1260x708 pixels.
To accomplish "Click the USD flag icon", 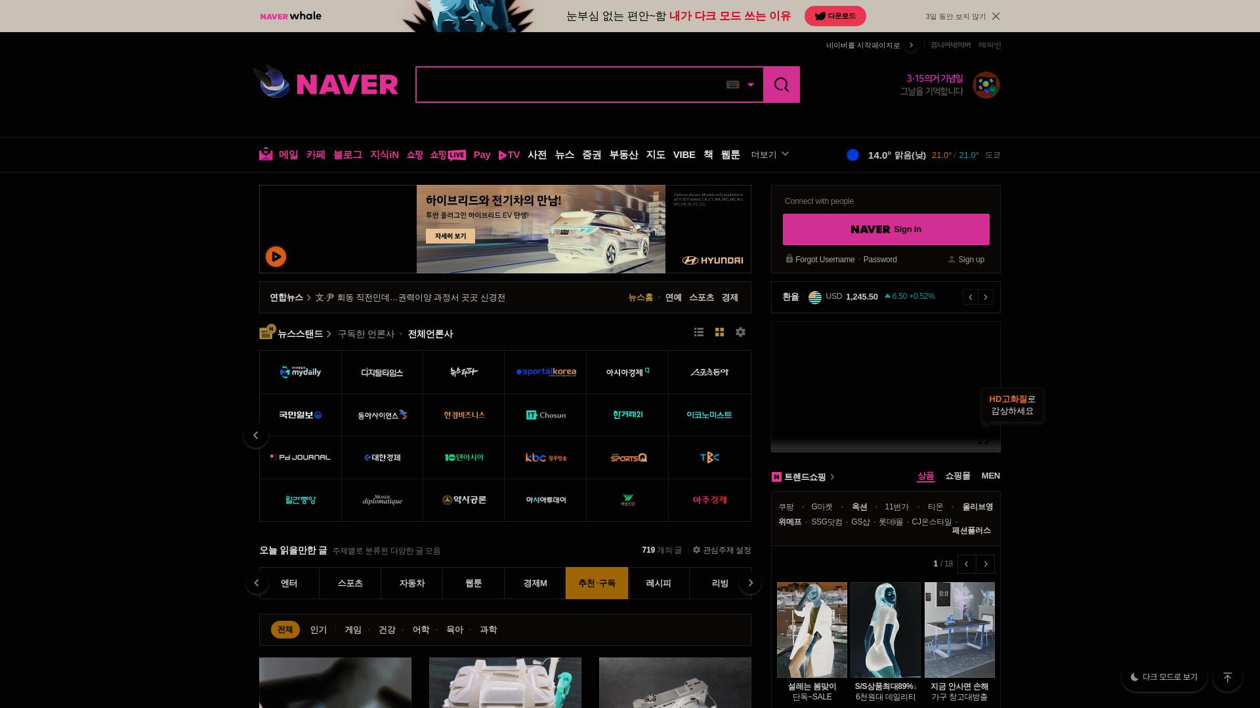I will pyautogui.click(x=815, y=297).
